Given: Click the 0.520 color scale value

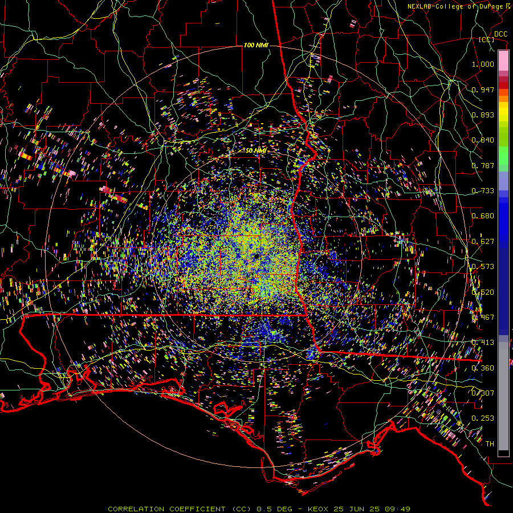Looking at the screenshot, I should click(x=483, y=292).
